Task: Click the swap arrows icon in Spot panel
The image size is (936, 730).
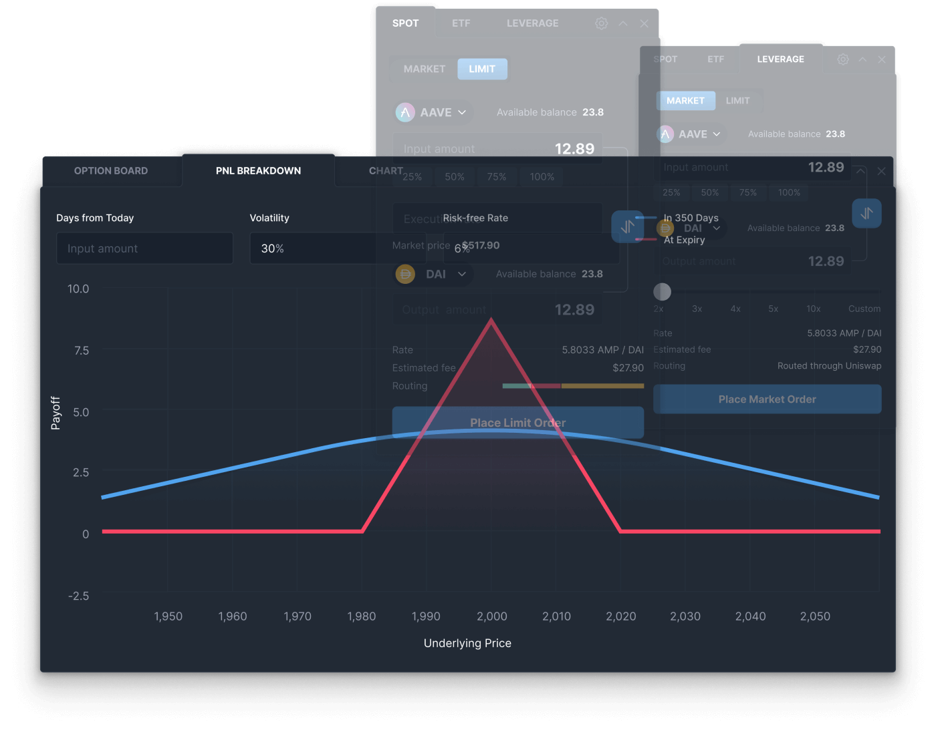Action: tap(626, 227)
